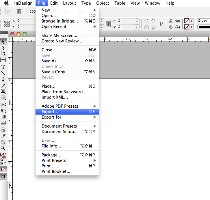The width and height of the screenshot is (210, 200).
Task: Select the Eyedropper tool
Action: 3,136
